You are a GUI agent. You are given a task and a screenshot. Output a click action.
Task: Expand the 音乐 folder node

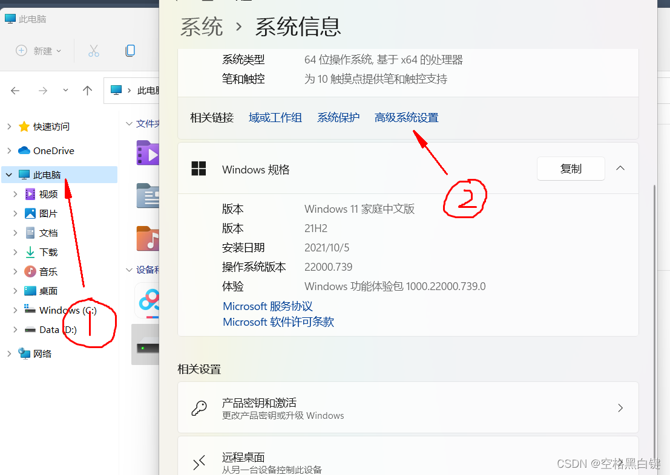tap(15, 271)
